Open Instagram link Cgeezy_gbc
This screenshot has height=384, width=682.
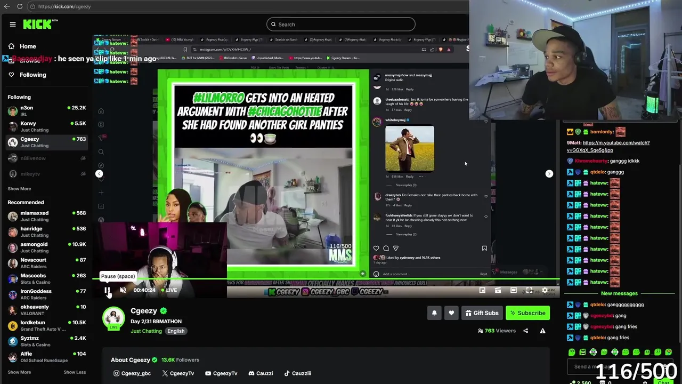pos(132,373)
